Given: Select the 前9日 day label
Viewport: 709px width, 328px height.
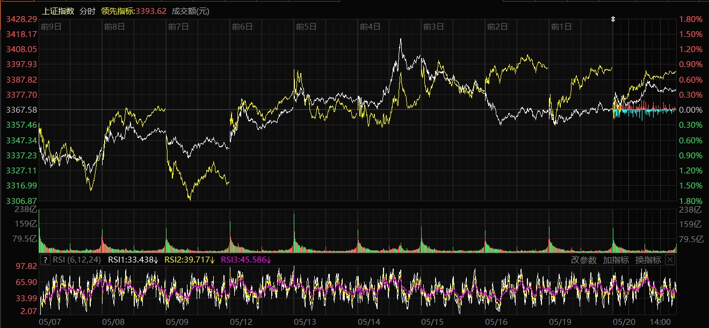Looking at the screenshot, I should pos(51,26).
